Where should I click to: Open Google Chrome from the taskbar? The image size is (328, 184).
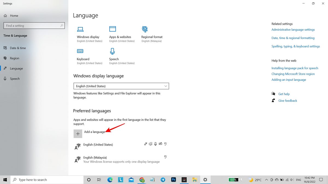142,180
